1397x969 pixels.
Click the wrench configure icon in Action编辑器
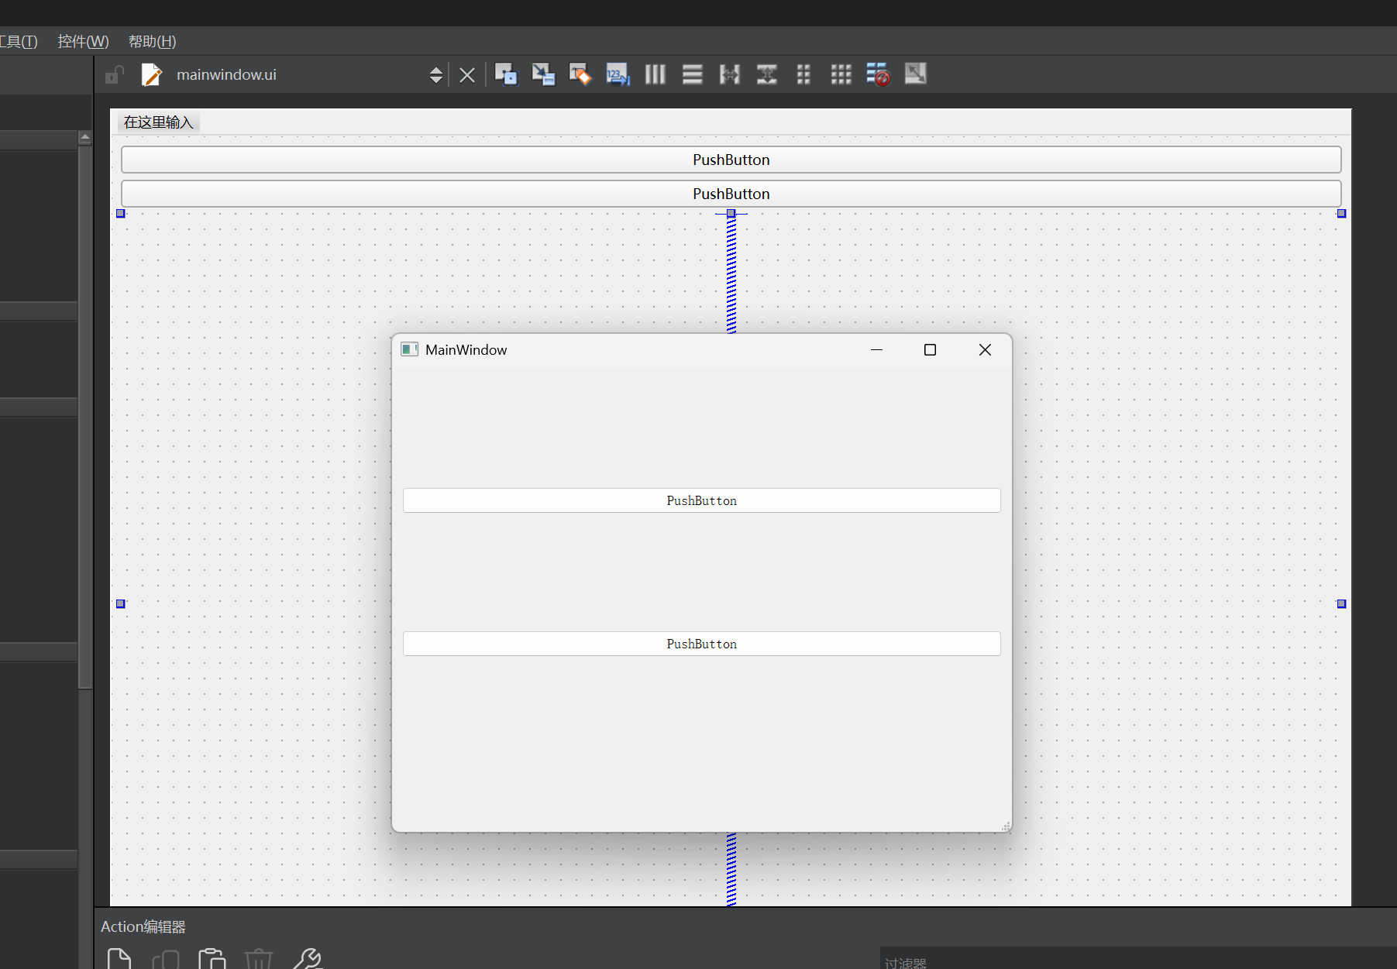(308, 959)
